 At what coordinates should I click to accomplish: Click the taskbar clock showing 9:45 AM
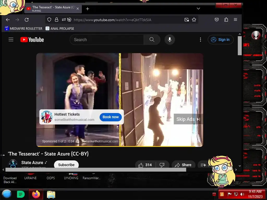[255, 194]
